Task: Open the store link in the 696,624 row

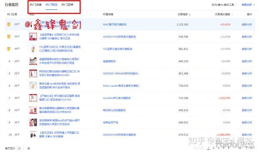Action: click(114, 110)
